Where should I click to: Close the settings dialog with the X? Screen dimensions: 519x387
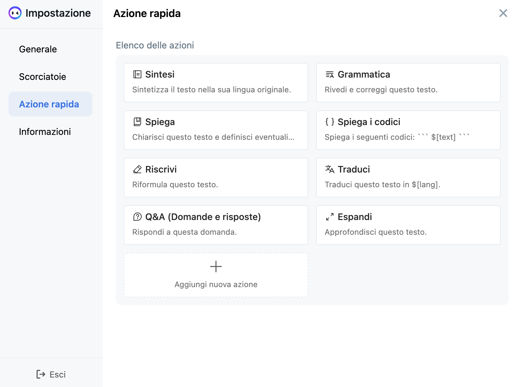[x=503, y=13]
